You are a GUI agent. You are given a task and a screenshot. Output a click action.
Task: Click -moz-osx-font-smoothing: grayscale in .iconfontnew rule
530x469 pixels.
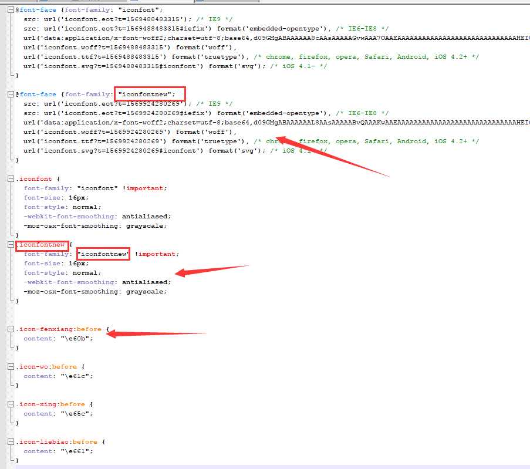point(95,292)
